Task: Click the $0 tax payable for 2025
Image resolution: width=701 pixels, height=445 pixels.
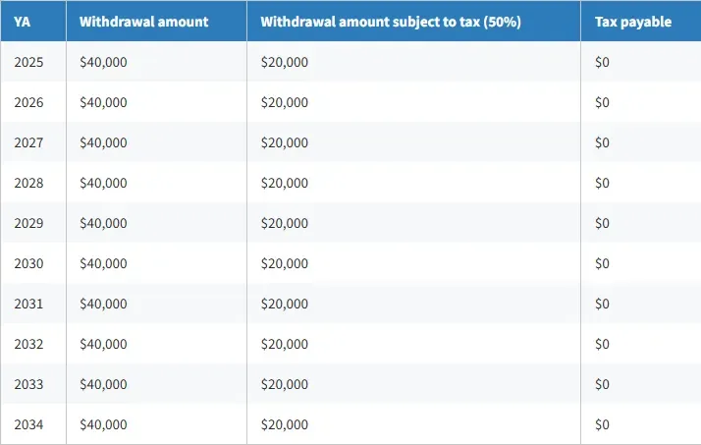Action: click(x=602, y=62)
